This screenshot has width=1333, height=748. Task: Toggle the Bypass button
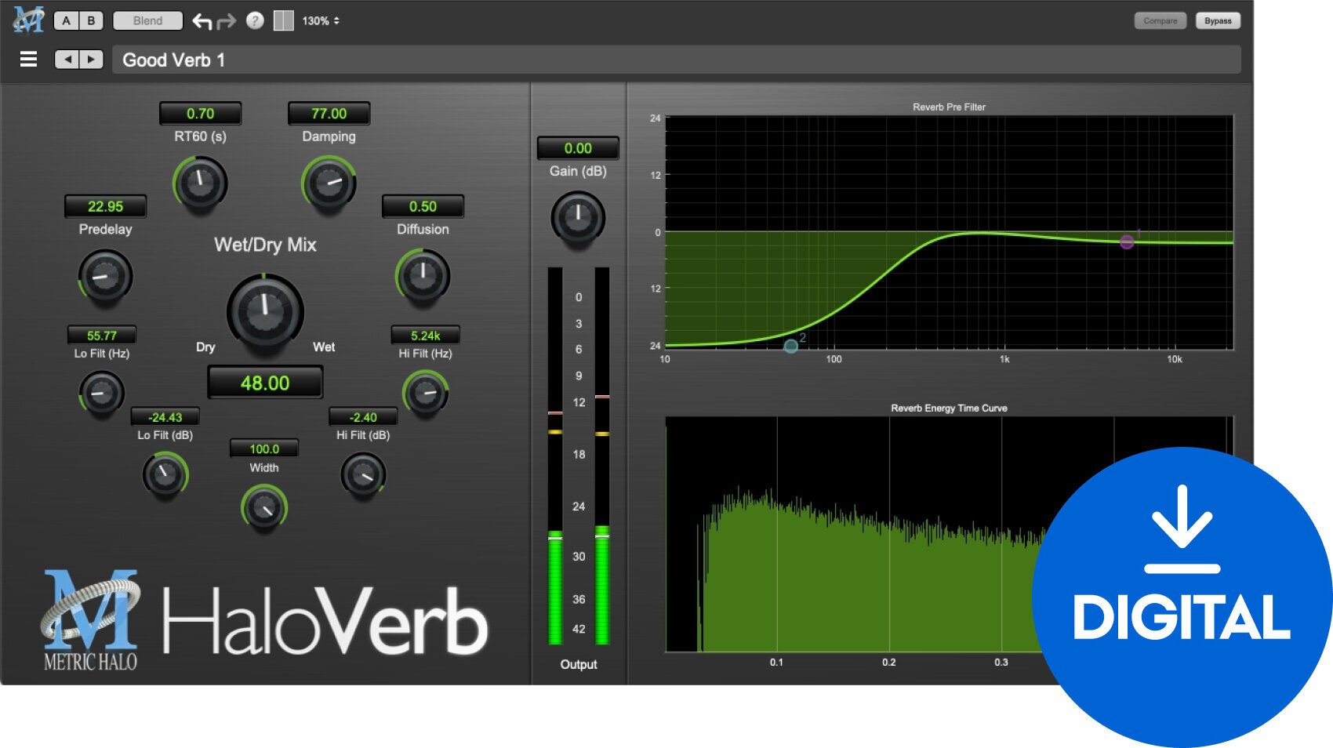click(1218, 20)
